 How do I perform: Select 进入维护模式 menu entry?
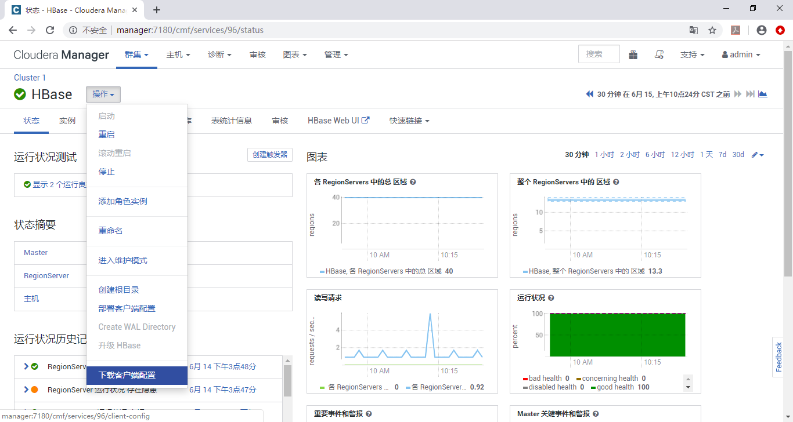(x=137, y=260)
